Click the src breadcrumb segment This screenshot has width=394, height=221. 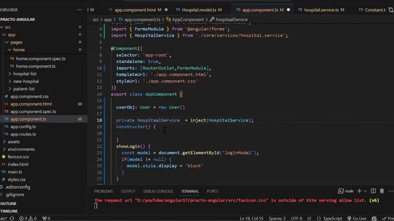click(x=95, y=19)
